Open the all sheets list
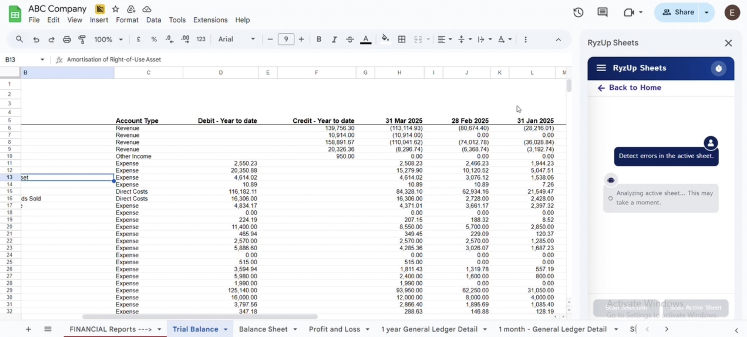Image resolution: width=747 pixels, height=337 pixels. point(48,329)
